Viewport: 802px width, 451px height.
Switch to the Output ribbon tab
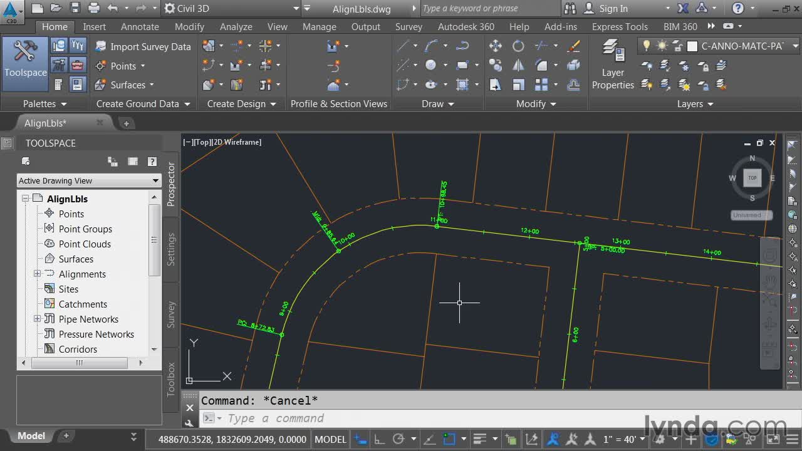[x=366, y=26]
